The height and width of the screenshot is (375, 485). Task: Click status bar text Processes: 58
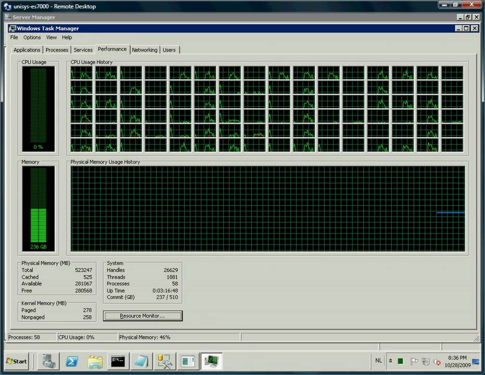[x=24, y=337]
